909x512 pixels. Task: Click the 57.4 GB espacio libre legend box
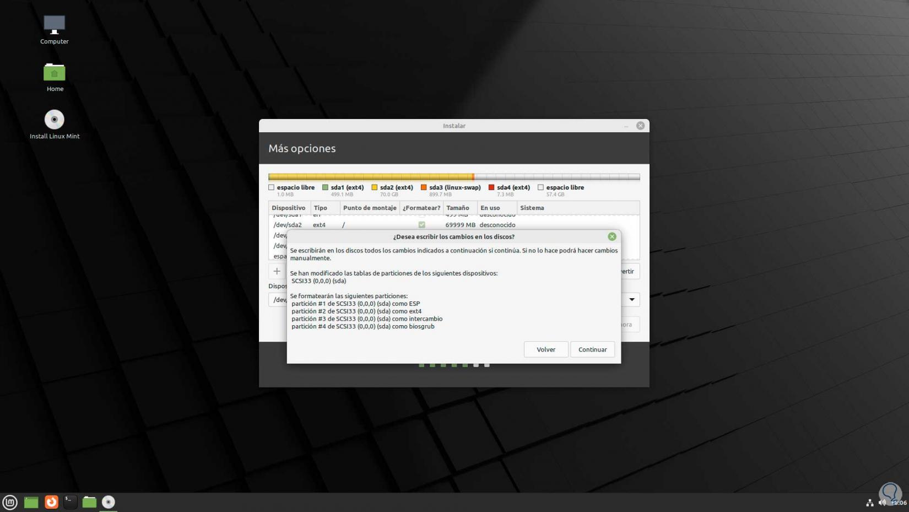click(x=540, y=187)
